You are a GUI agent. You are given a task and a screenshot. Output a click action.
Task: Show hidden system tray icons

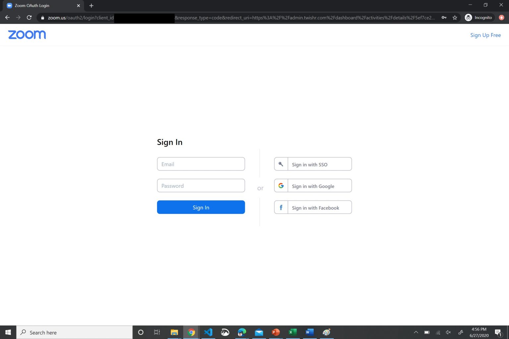[x=416, y=332]
